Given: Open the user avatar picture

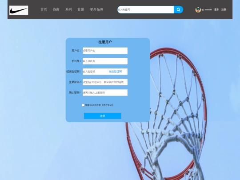Looking at the screenshot, I should point(198,10).
